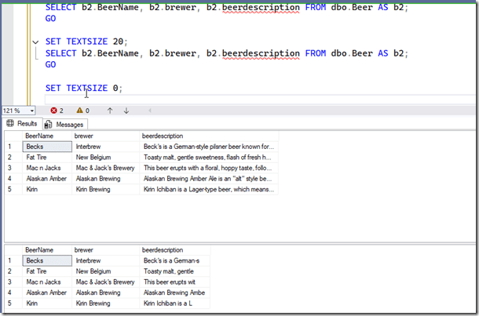The width and height of the screenshot is (479, 316).
Task: Click the GO after the SET TEXTSIZE 20 batch
Action: pos(51,64)
